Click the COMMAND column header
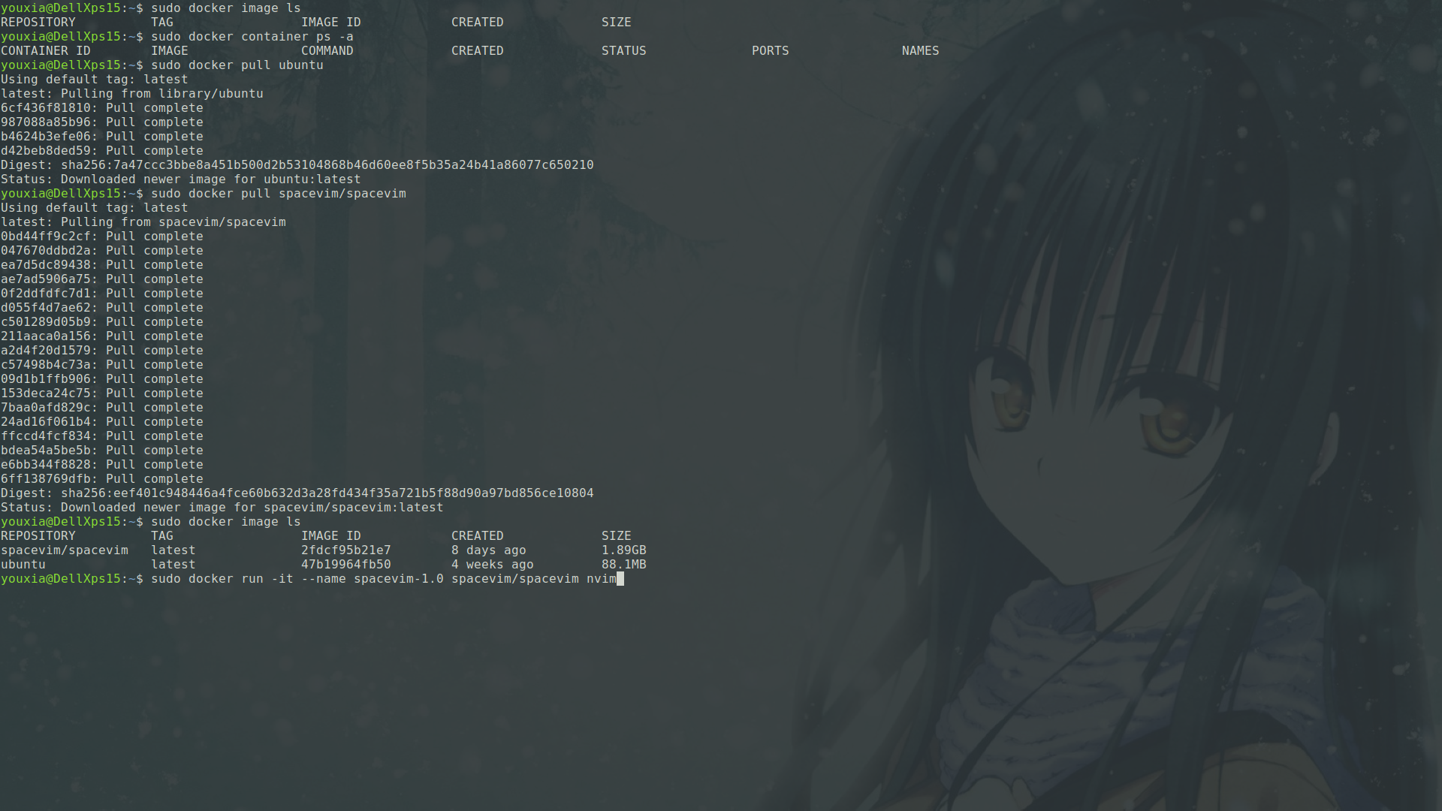 (327, 51)
